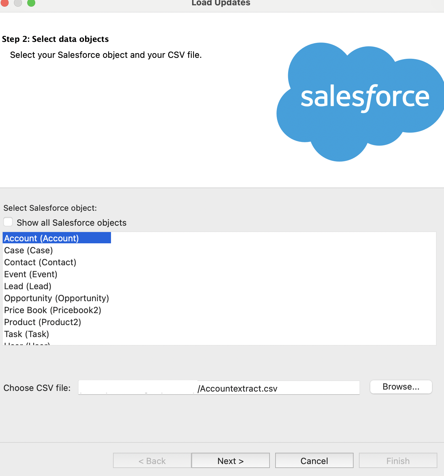This screenshot has height=476, width=444.
Task: Open the Browse... file chooser
Action: 401,387
